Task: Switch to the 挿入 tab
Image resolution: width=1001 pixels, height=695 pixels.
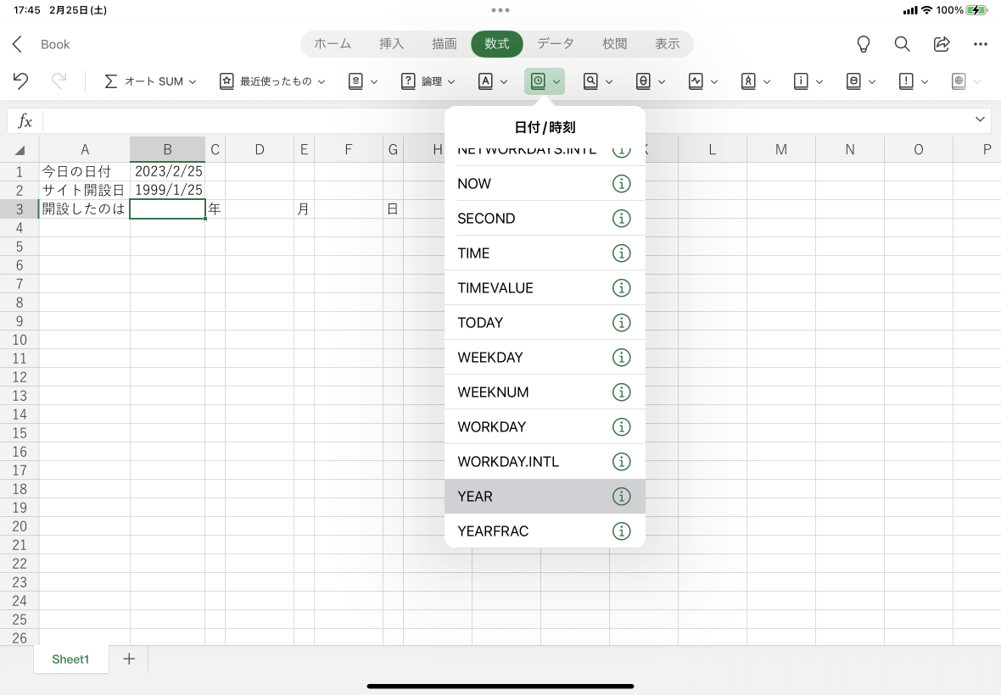Action: [x=391, y=44]
